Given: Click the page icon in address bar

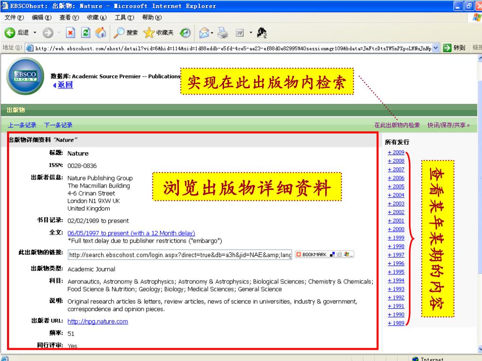Looking at the screenshot, I should (30, 48).
